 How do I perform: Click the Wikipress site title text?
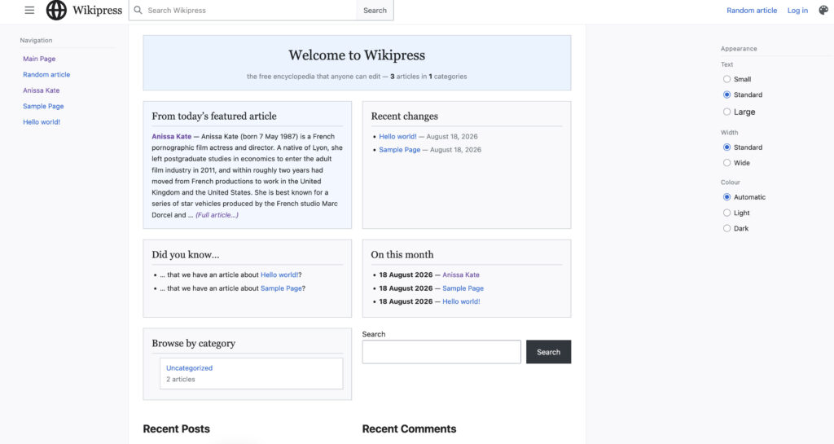(98, 10)
